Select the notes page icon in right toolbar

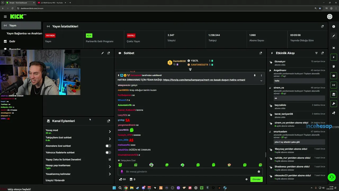coord(334,67)
